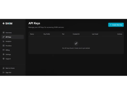The height and width of the screenshot is (95, 127).
Task: Click the Created At column header
Action: (x=76, y=34)
